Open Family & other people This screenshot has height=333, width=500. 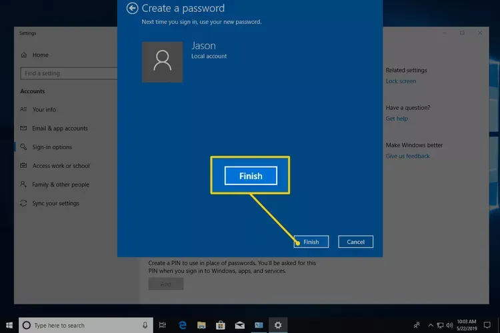[x=60, y=184]
